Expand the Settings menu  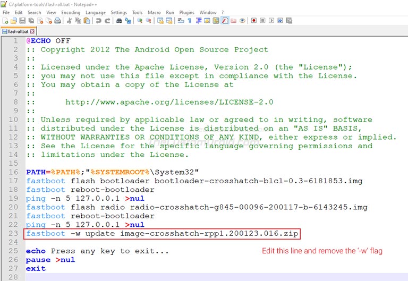[118, 12]
